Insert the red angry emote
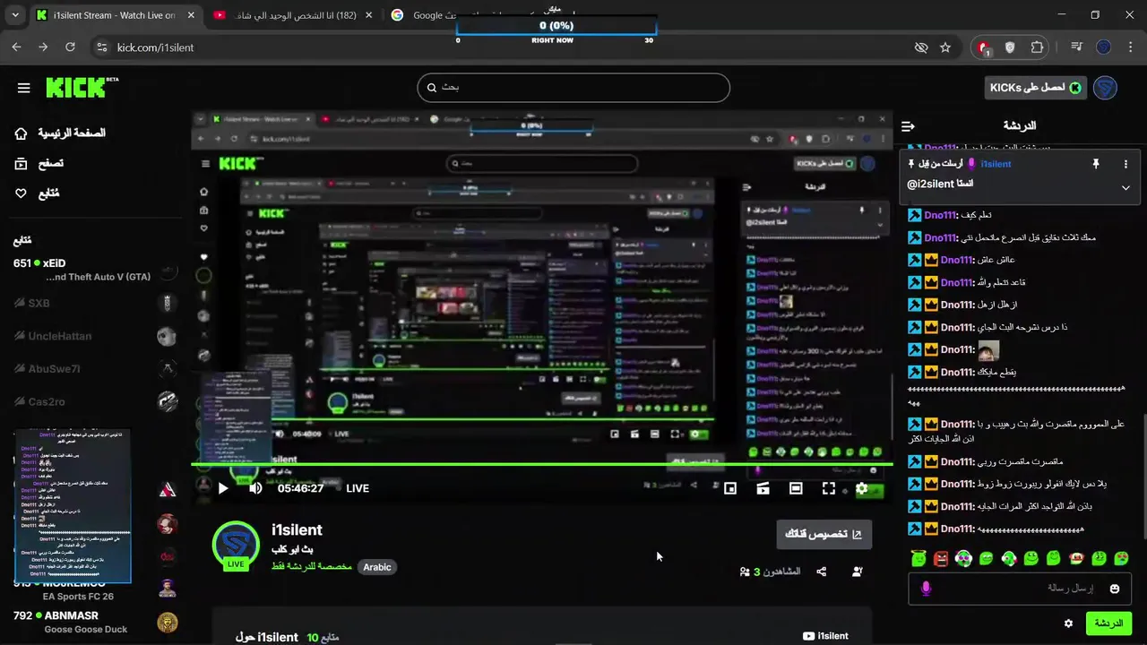The width and height of the screenshot is (1147, 645). (941, 559)
